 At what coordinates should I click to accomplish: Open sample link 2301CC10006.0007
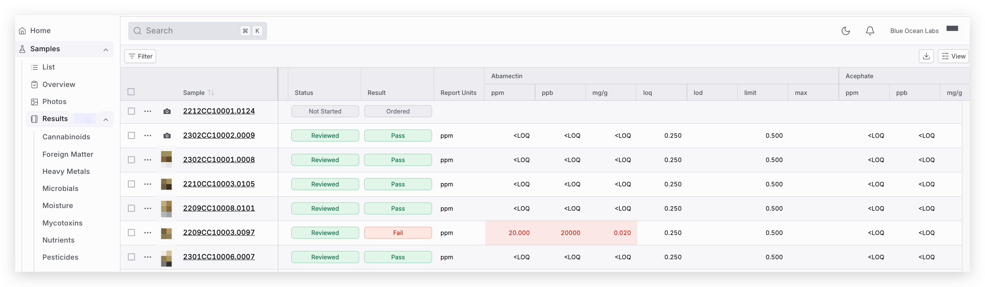[x=219, y=257]
